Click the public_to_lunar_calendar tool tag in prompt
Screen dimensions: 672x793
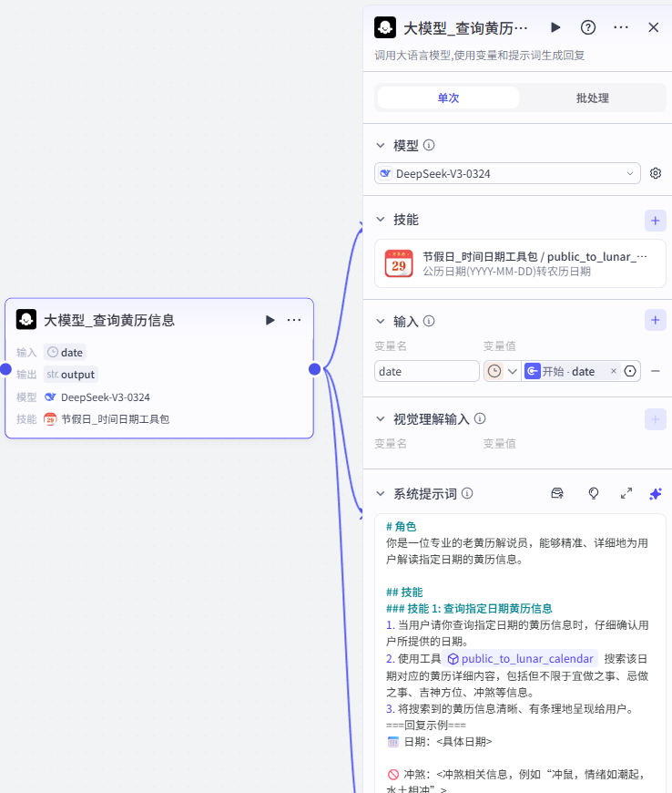[521, 658]
